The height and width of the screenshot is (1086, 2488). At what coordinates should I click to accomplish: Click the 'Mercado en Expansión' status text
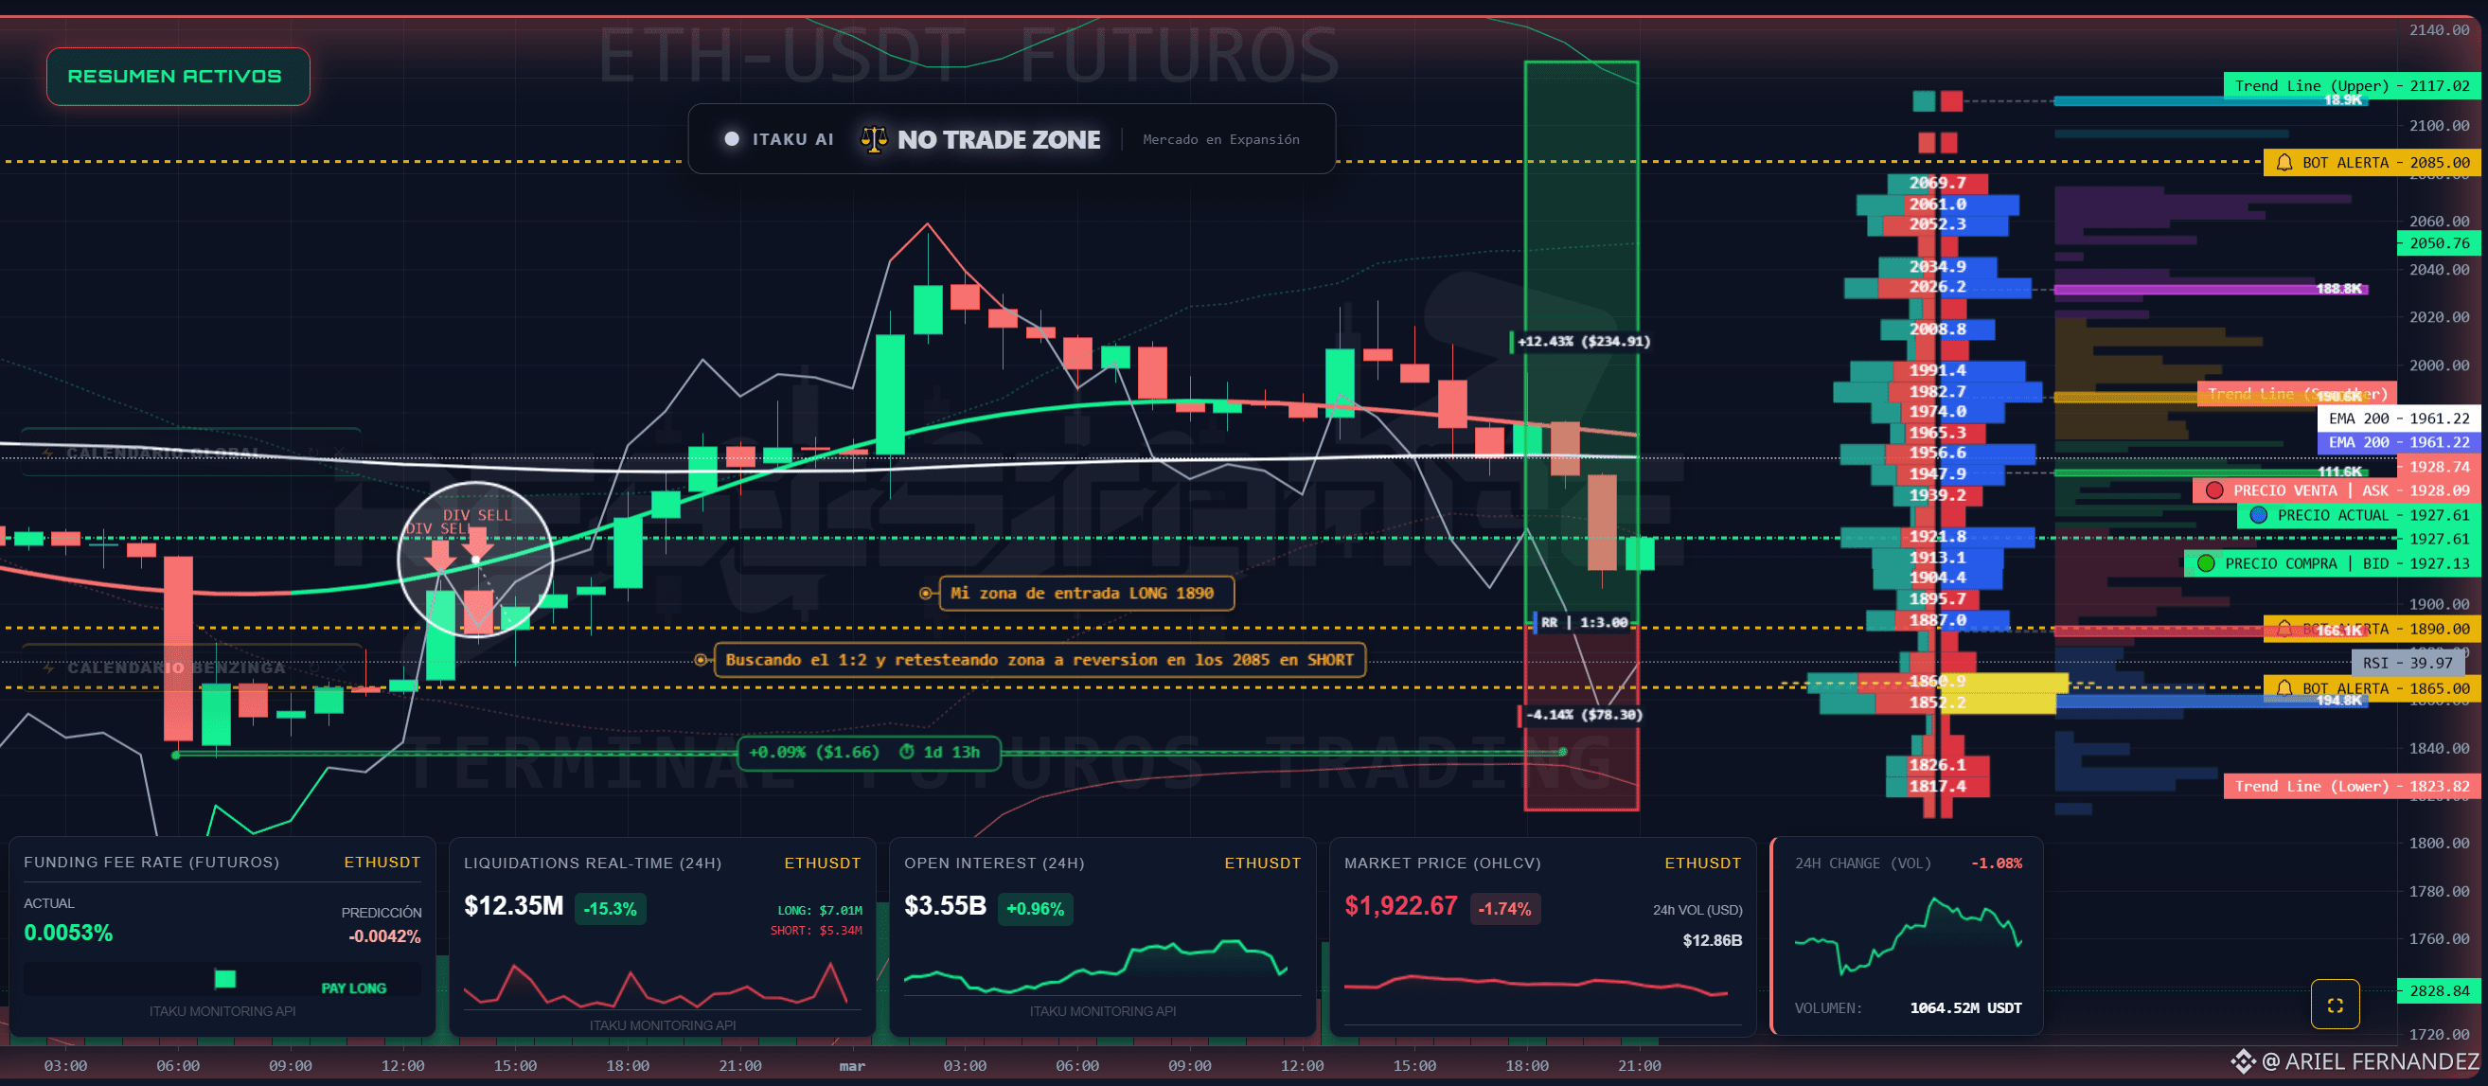click(x=1221, y=140)
